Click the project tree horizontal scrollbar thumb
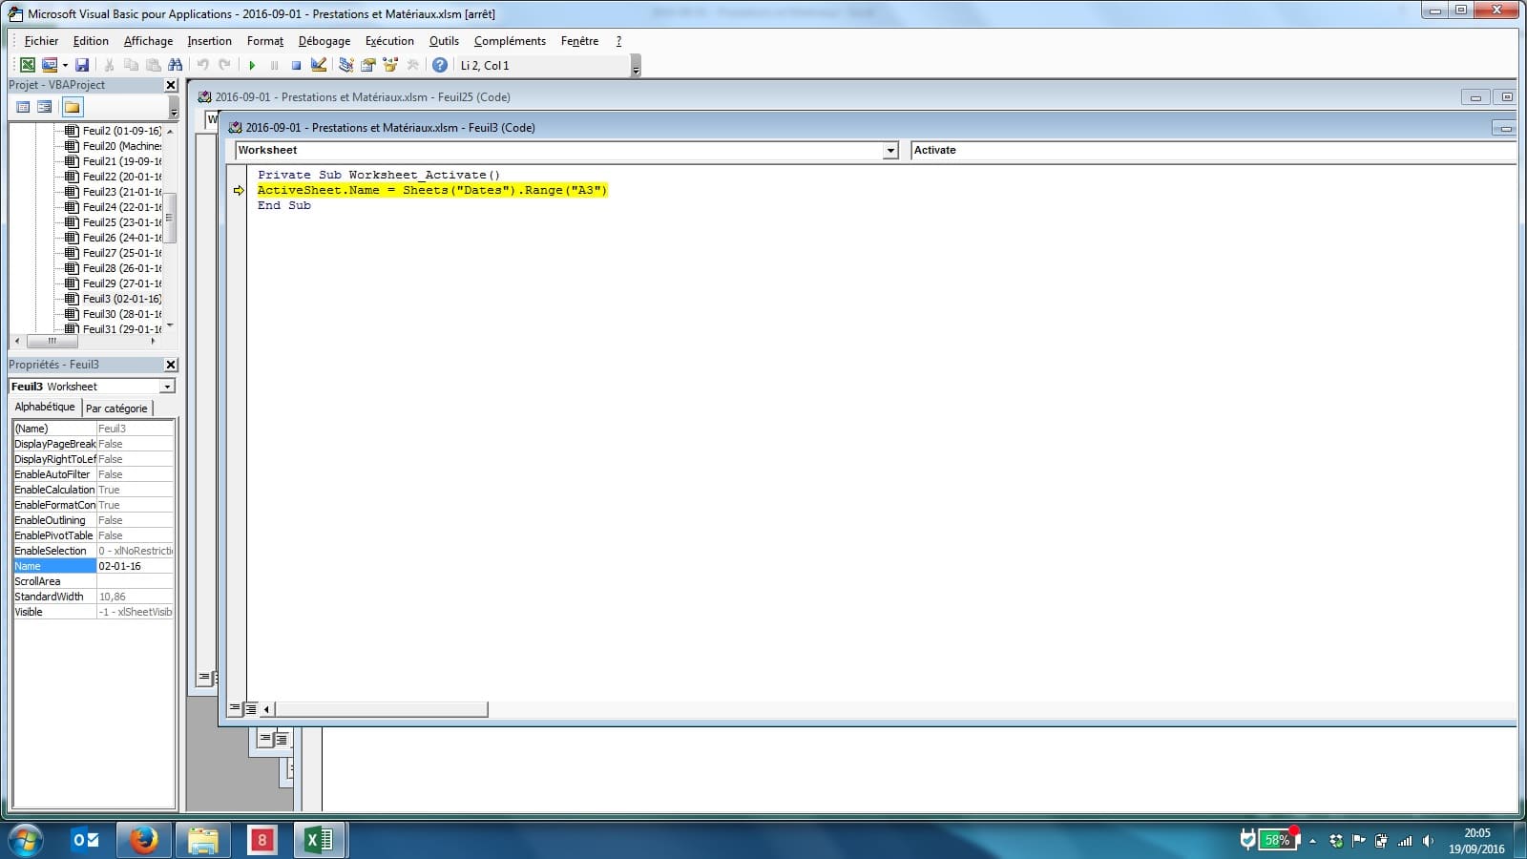 (52, 341)
